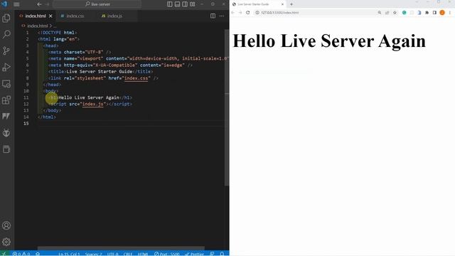This screenshot has height=256, width=455.
Task: Open the customize layout button
Action: (193, 4)
